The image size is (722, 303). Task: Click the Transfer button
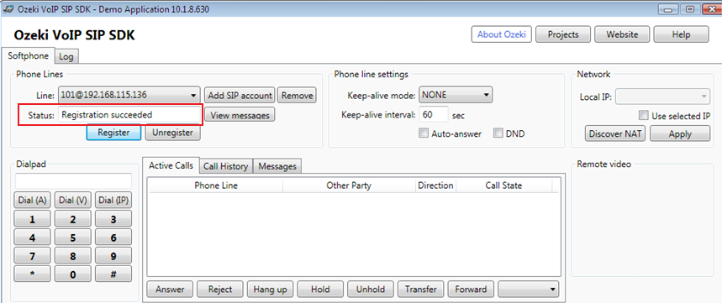[421, 290]
